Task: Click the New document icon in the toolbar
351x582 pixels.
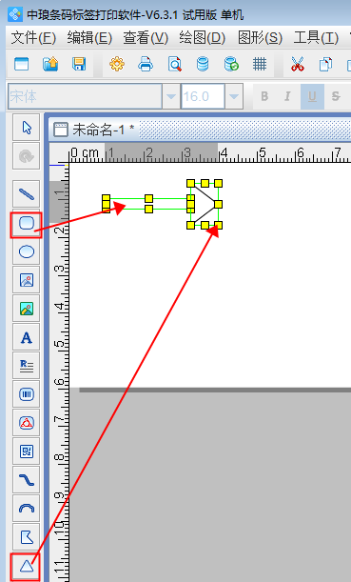Action: coord(21,64)
